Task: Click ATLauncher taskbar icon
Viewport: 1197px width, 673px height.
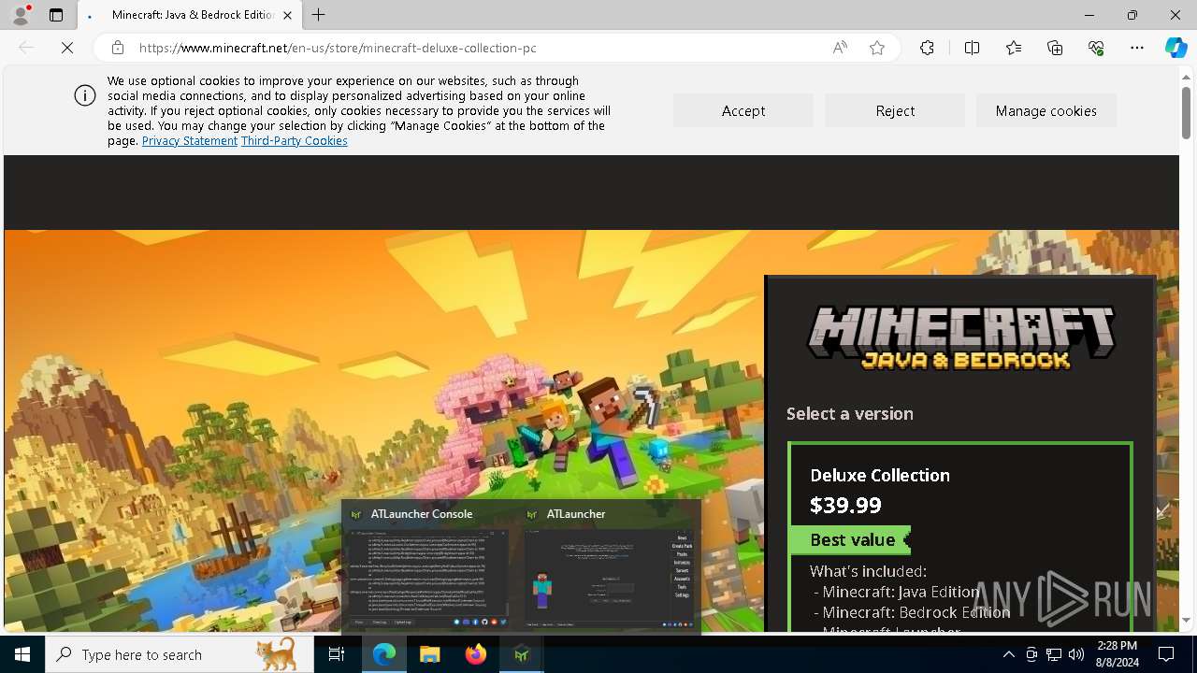Action: (522, 654)
